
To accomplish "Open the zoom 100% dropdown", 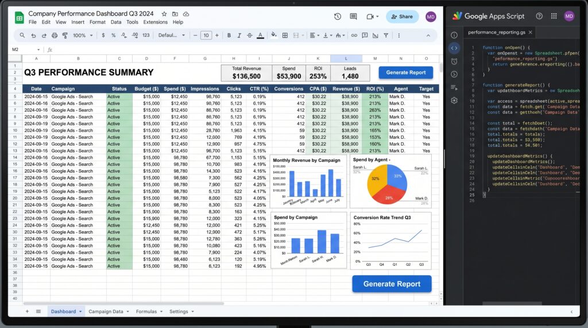I will (x=83, y=36).
